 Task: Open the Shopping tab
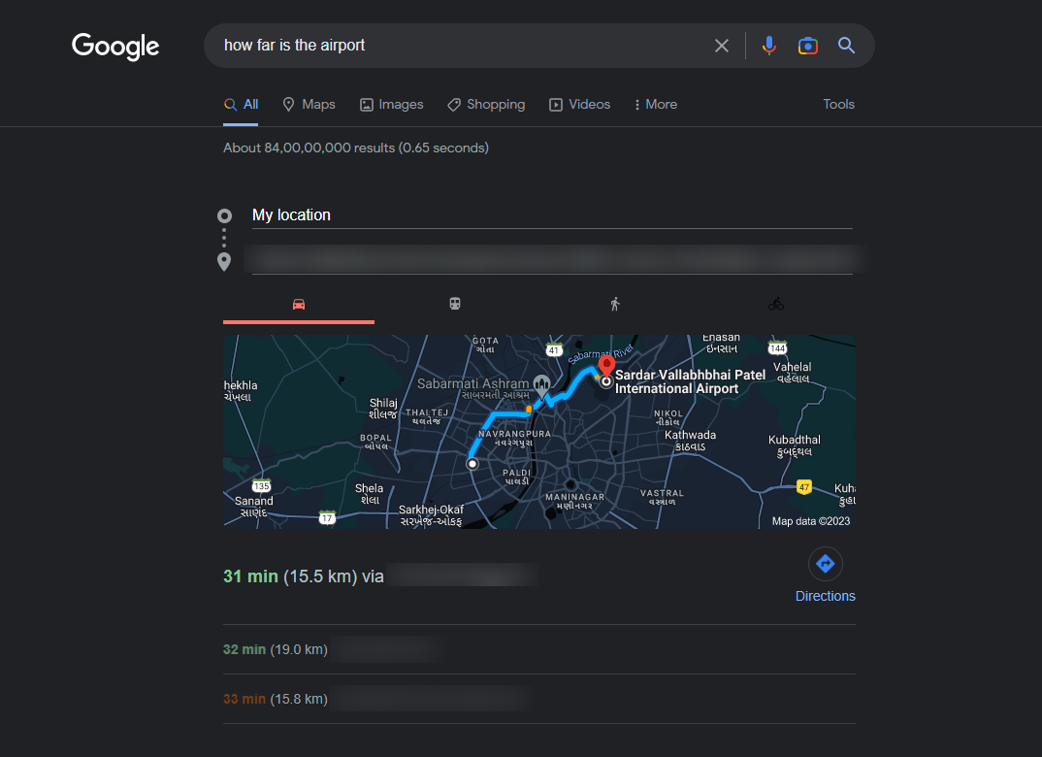(486, 105)
